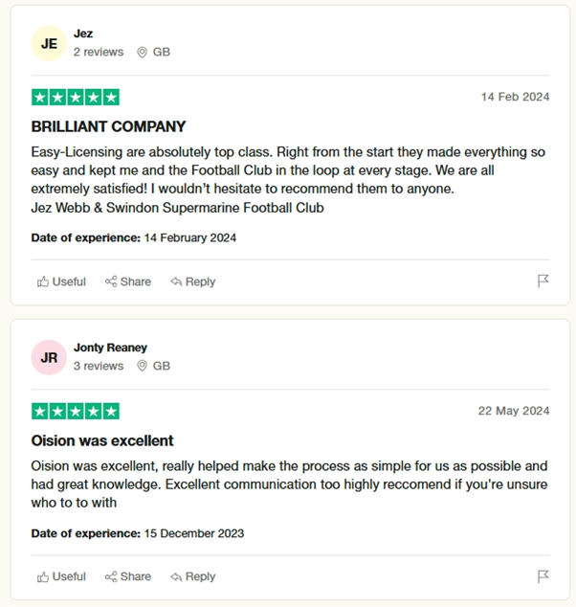Reply to Jonty Reaney's review
This screenshot has width=576, height=607.
192,576
